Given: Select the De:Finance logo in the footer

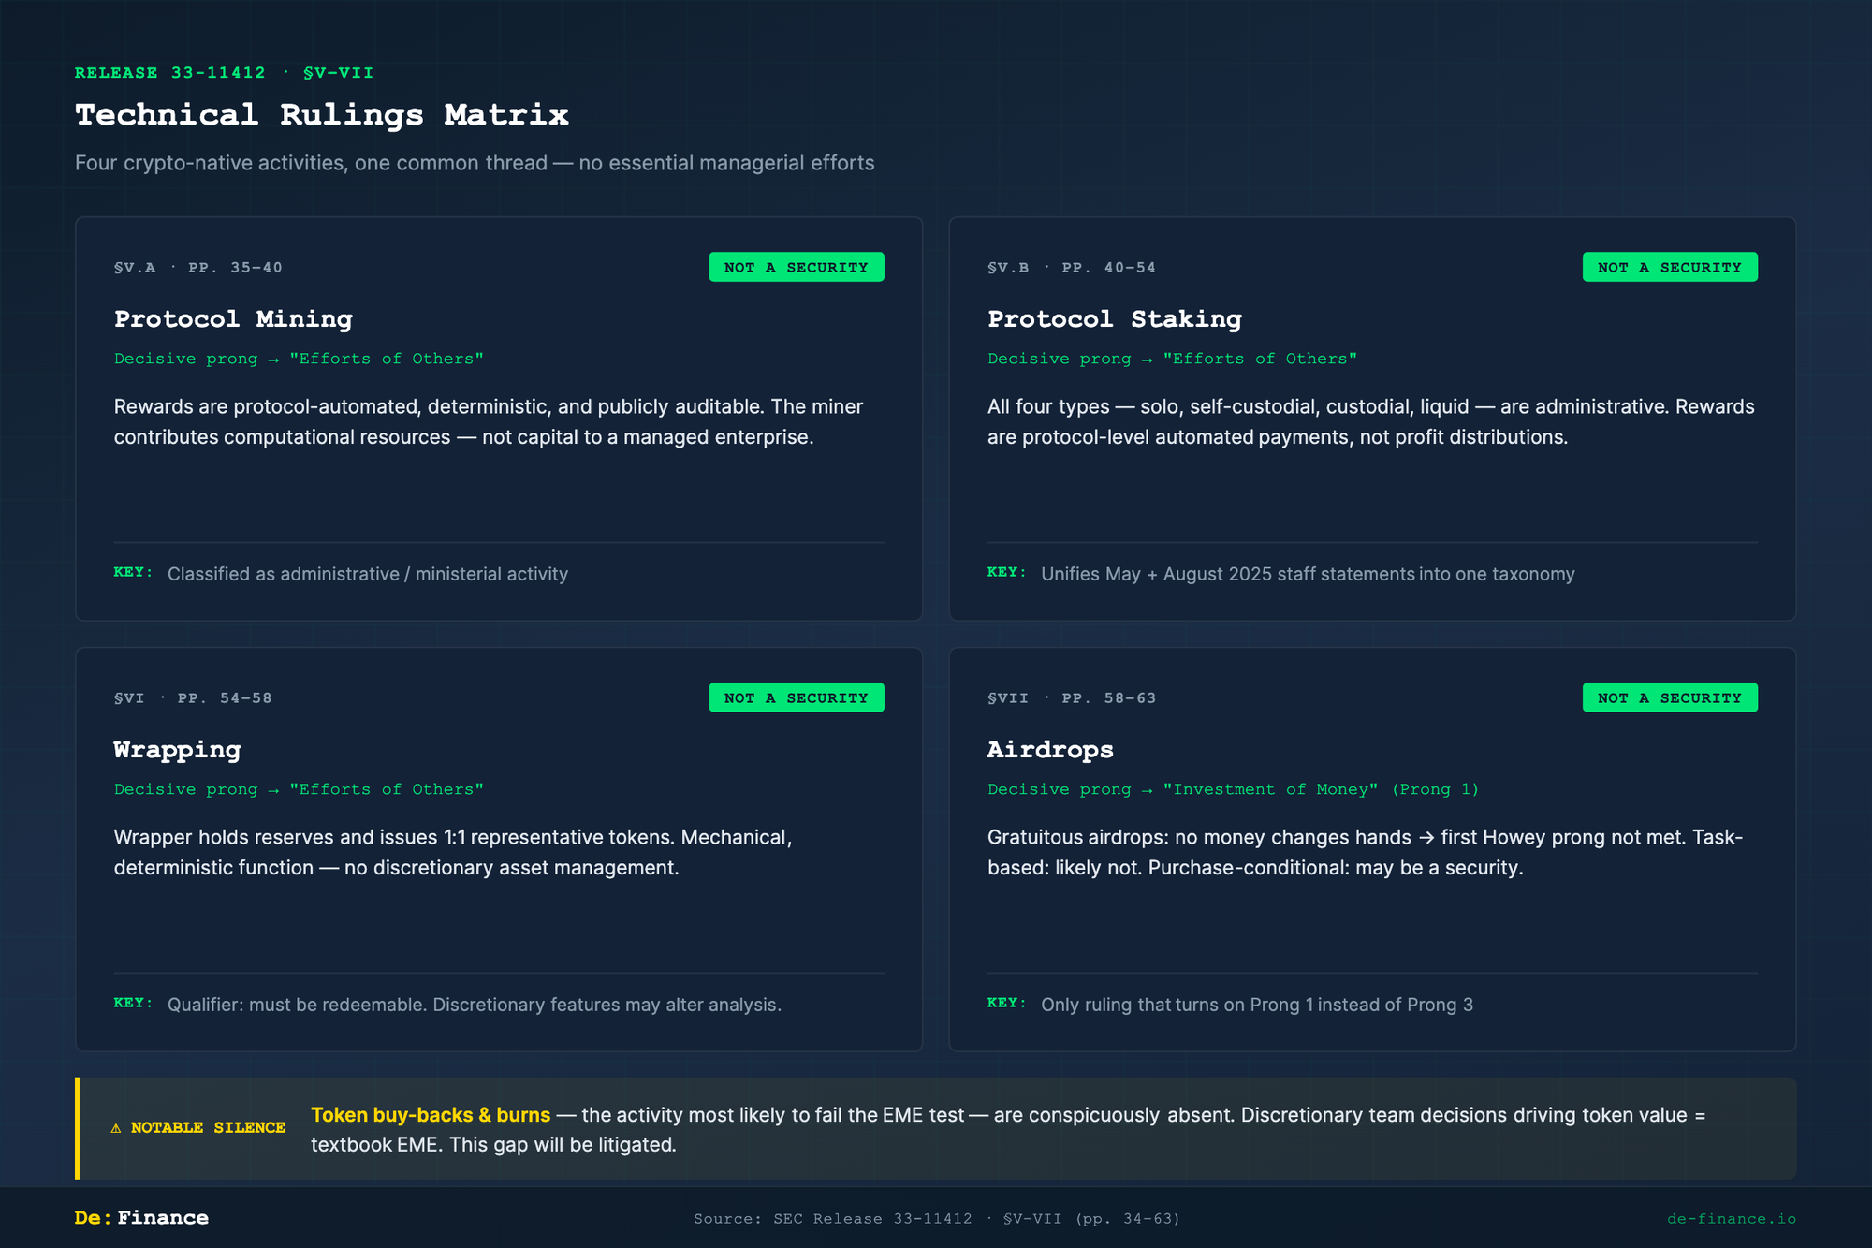Looking at the screenshot, I should [x=140, y=1218].
